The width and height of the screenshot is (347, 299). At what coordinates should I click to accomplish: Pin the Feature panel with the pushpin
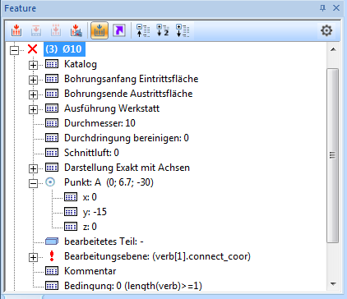(323, 8)
